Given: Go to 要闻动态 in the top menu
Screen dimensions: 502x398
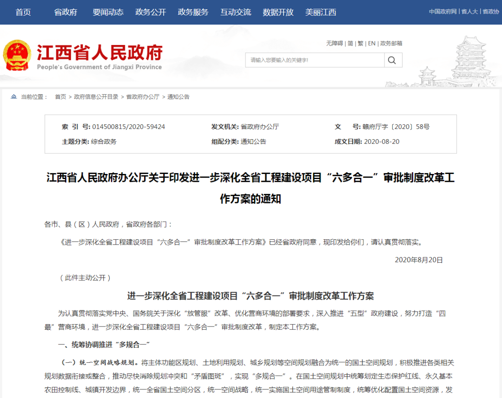Looking at the screenshot, I should pyautogui.click(x=108, y=12).
